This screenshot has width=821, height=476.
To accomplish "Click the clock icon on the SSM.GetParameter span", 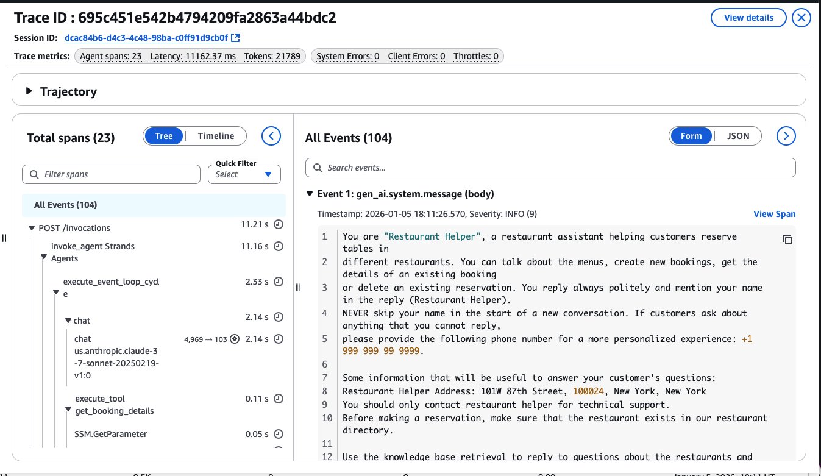I will tap(278, 434).
